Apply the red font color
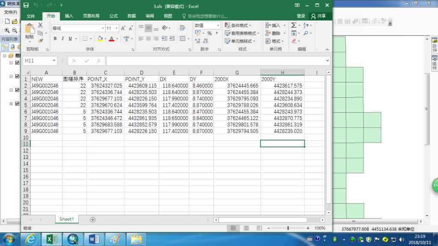The image size is (438, 246). point(112,38)
